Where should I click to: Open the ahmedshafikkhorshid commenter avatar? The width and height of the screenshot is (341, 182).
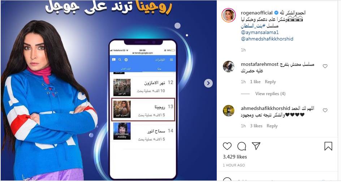point(229,111)
